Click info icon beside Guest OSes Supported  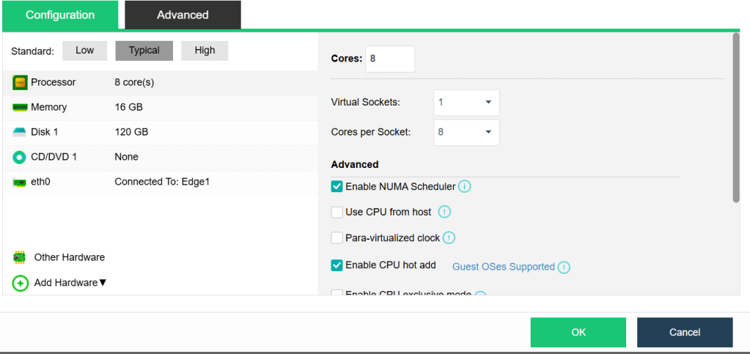(564, 268)
